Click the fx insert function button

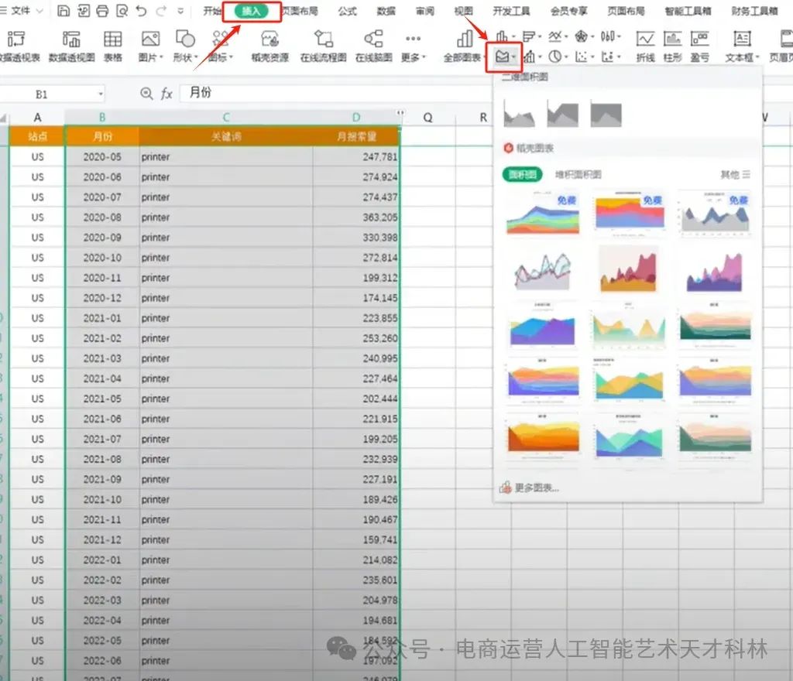(x=167, y=92)
